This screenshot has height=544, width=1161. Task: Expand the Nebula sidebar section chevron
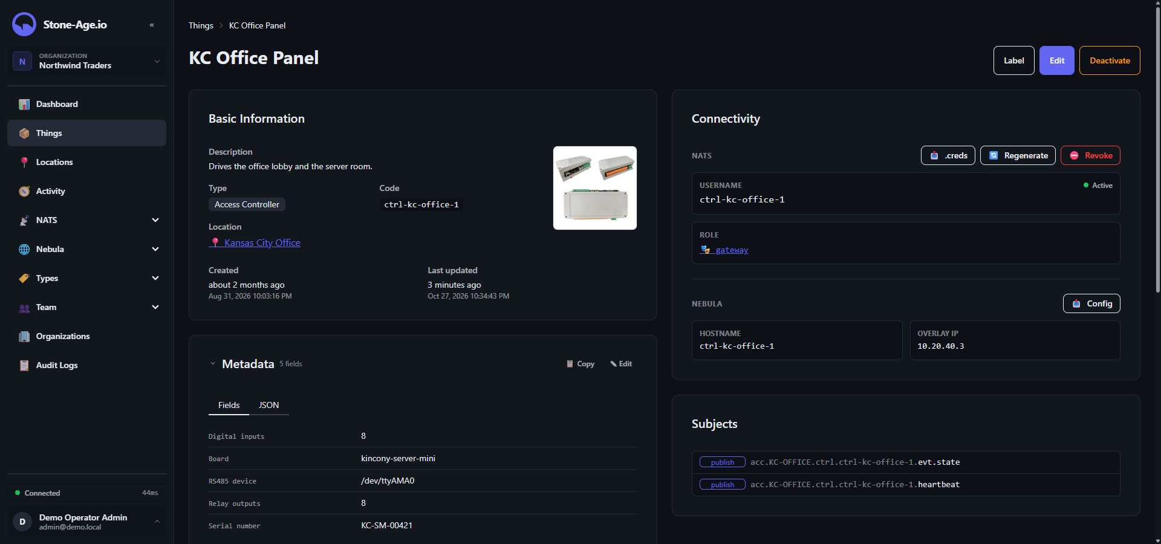[155, 249]
